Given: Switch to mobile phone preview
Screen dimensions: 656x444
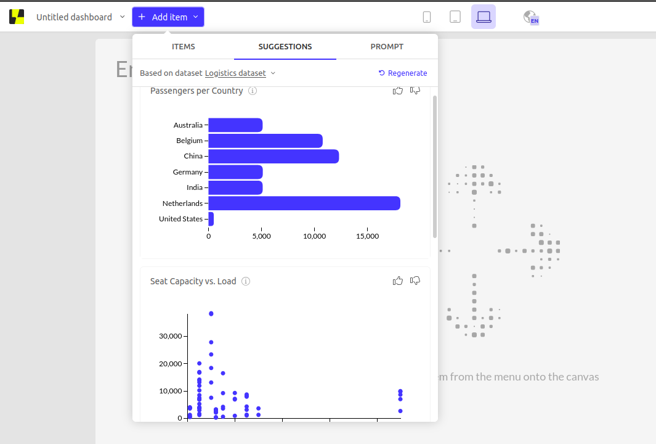Looking at the screenshot, I should (x=427, y=17).
